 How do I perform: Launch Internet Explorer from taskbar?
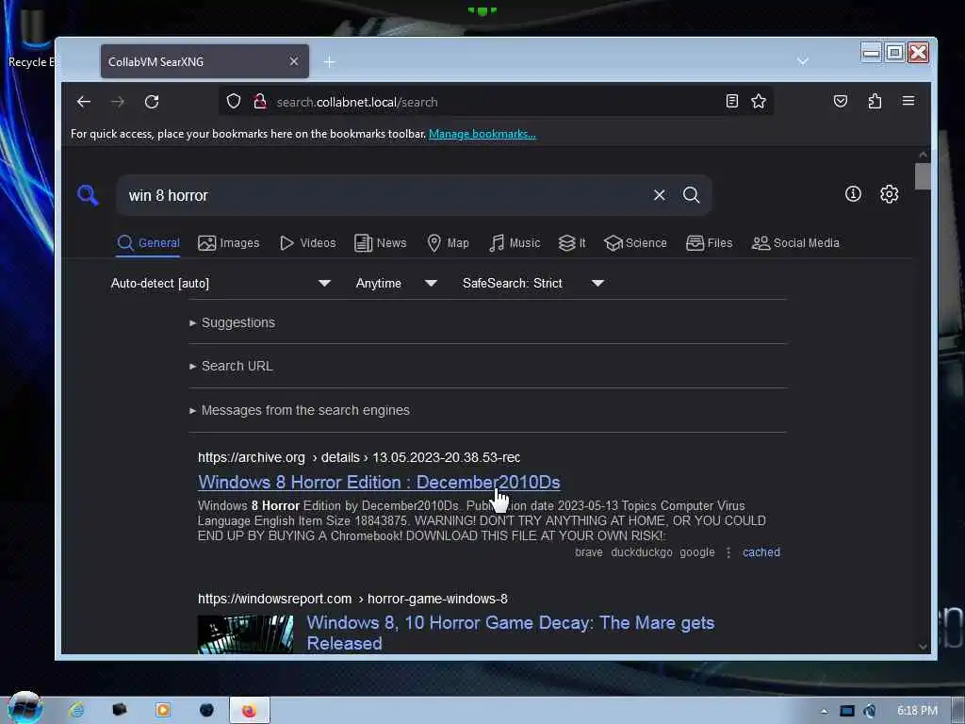pyautogui.click(x=76, y=710)
